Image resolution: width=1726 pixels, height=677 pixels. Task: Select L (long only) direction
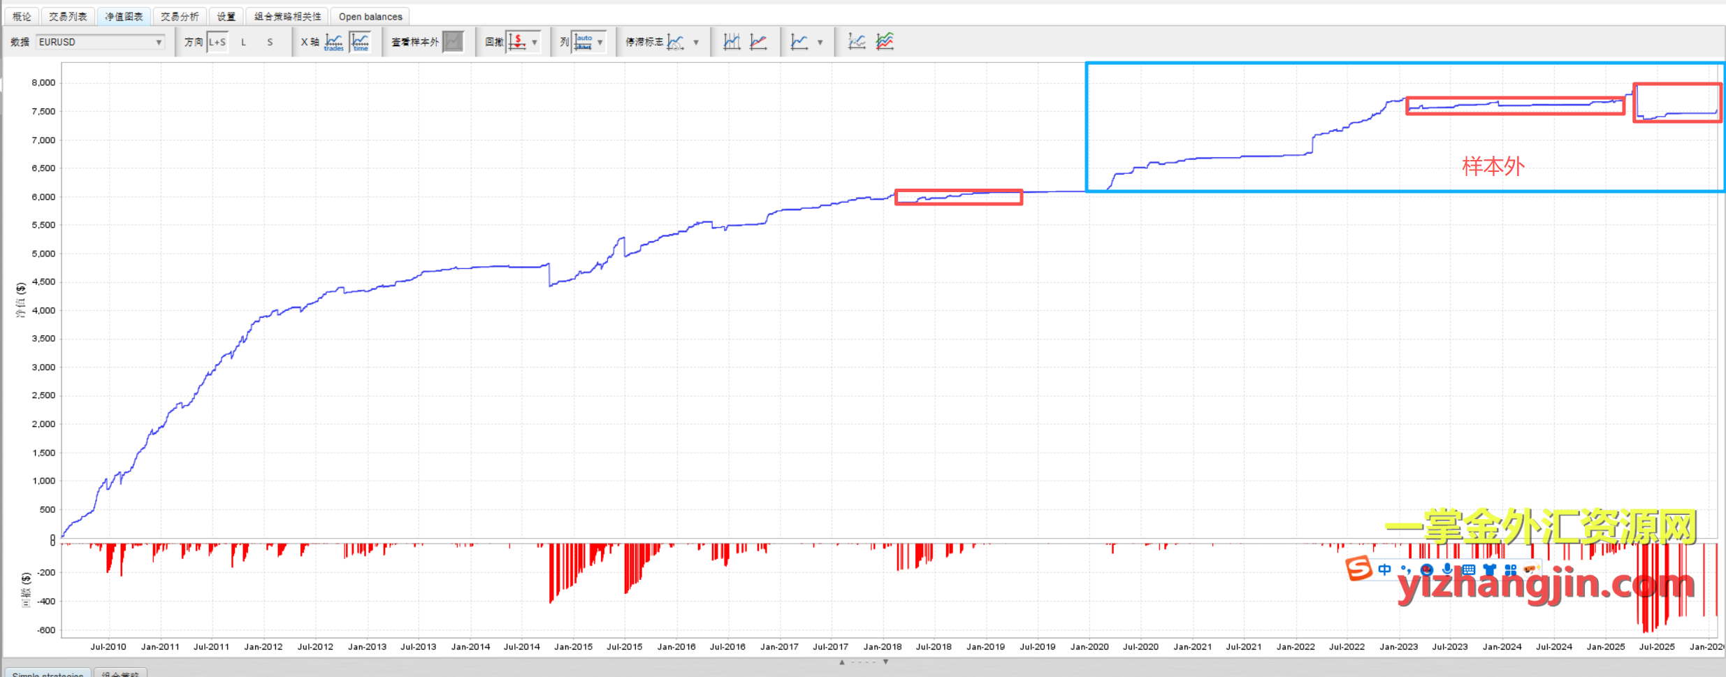pyautogui.click(x=243, y=42)
